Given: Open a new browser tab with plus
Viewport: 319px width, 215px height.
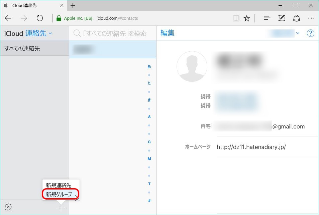Looking at the screenshot, I should tap(73, 5).
